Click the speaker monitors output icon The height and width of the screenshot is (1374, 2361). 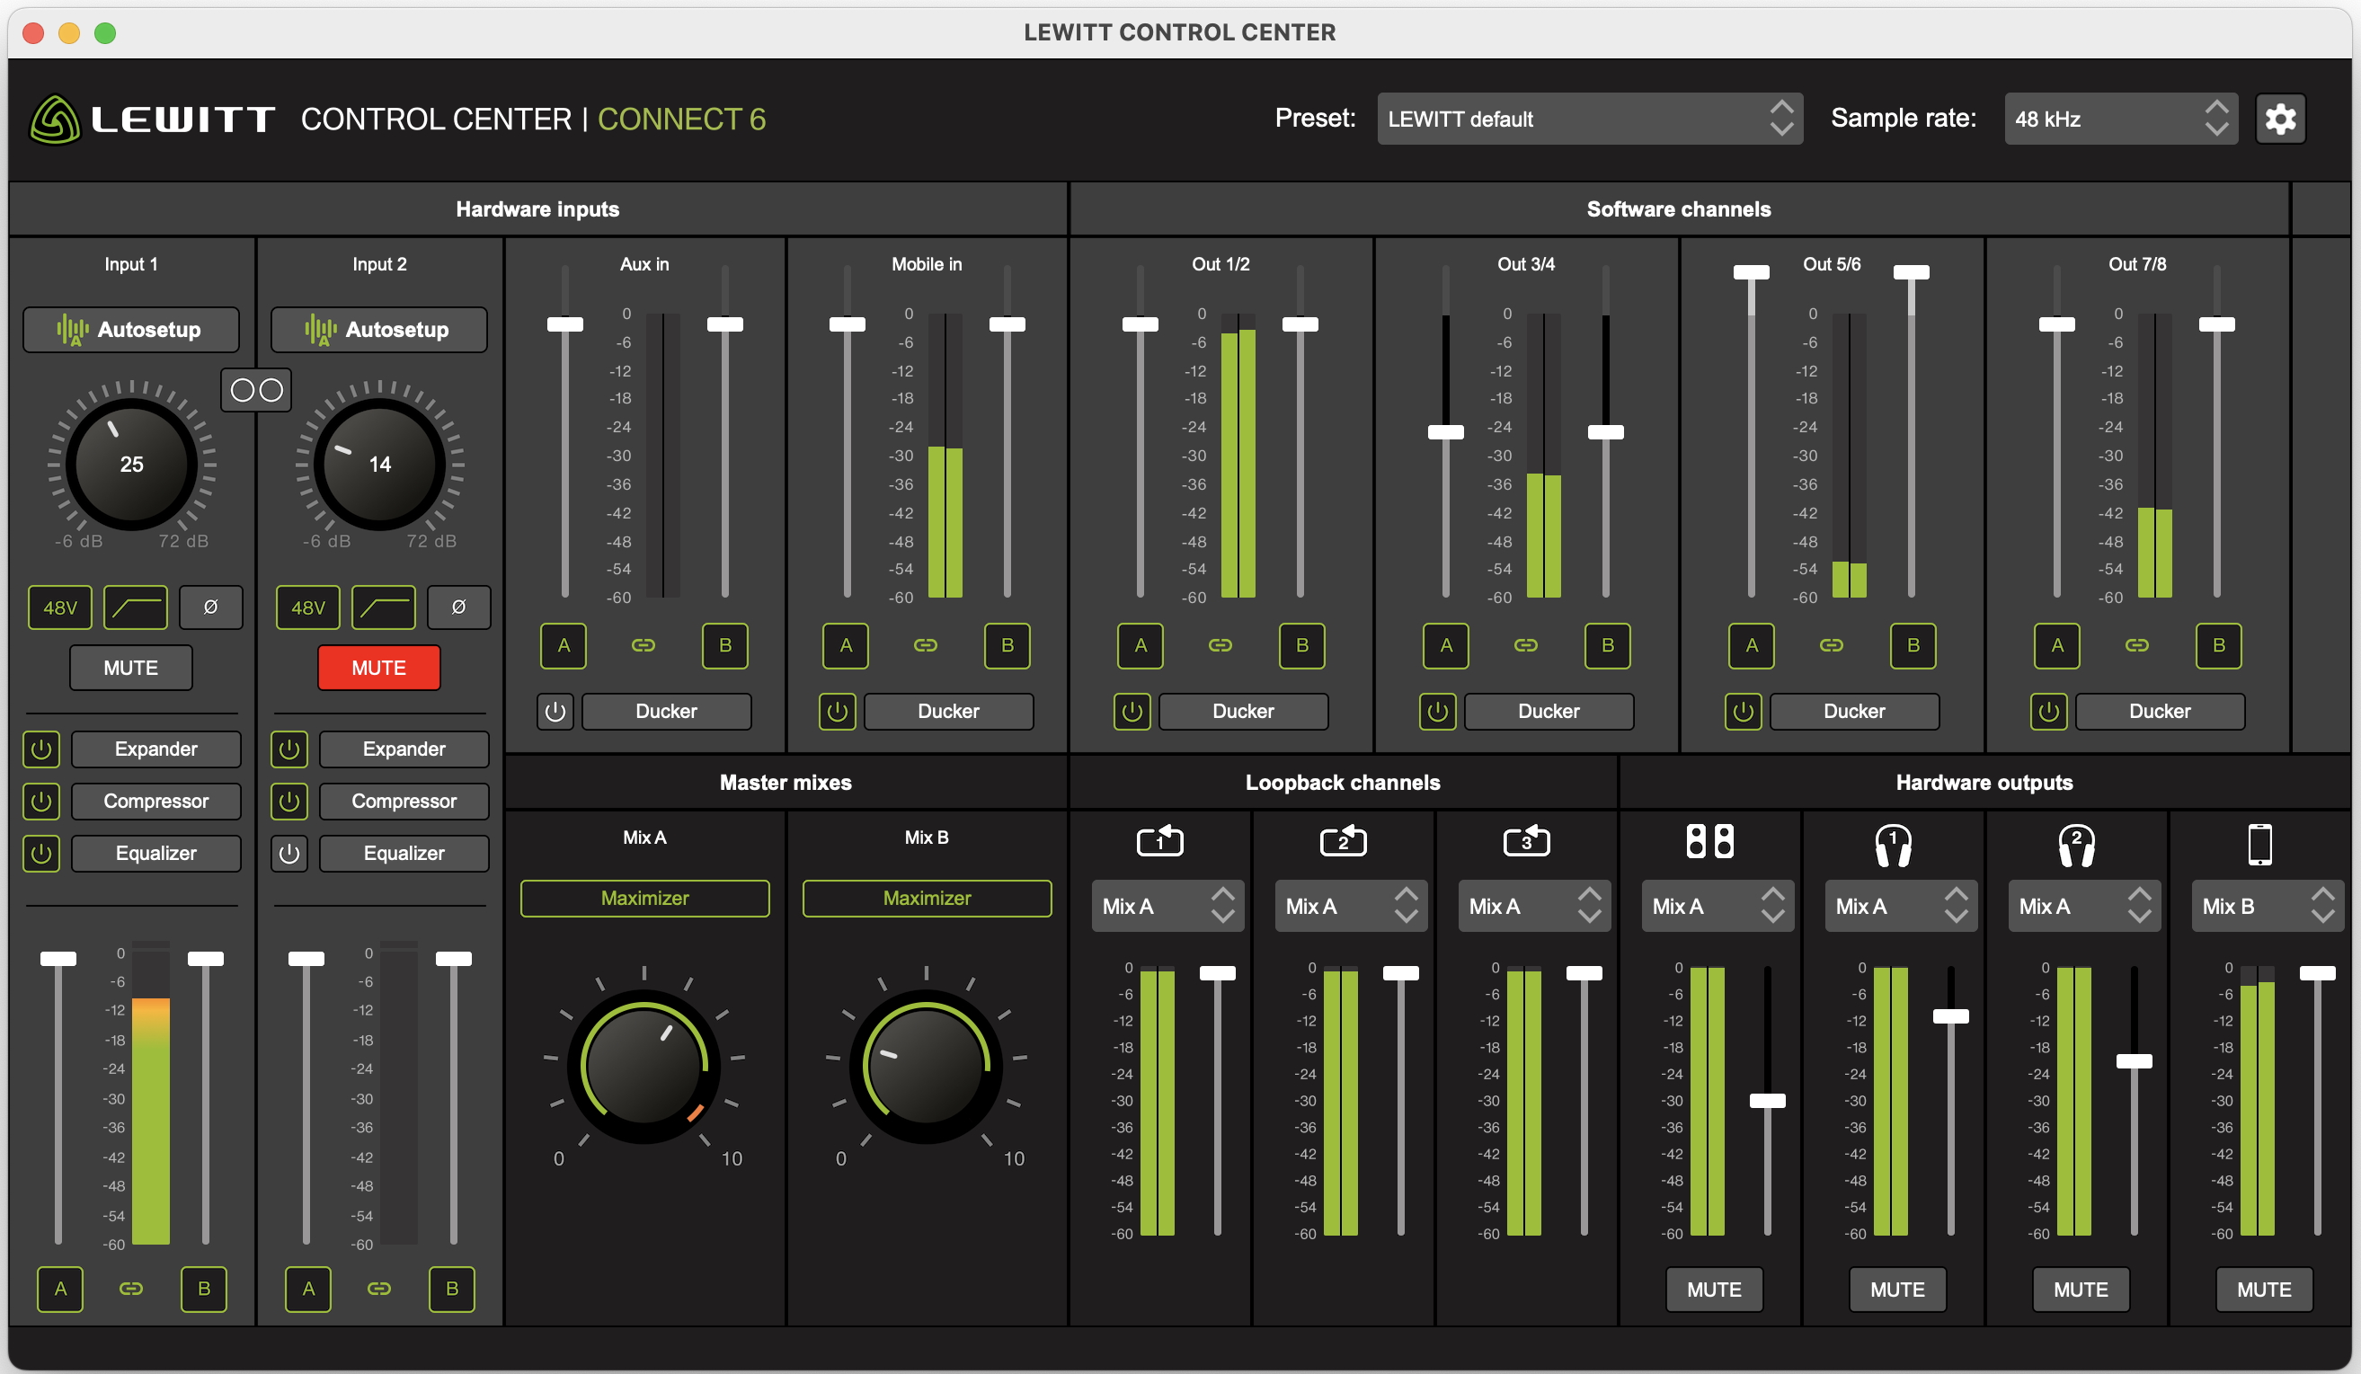point(1708,841)
